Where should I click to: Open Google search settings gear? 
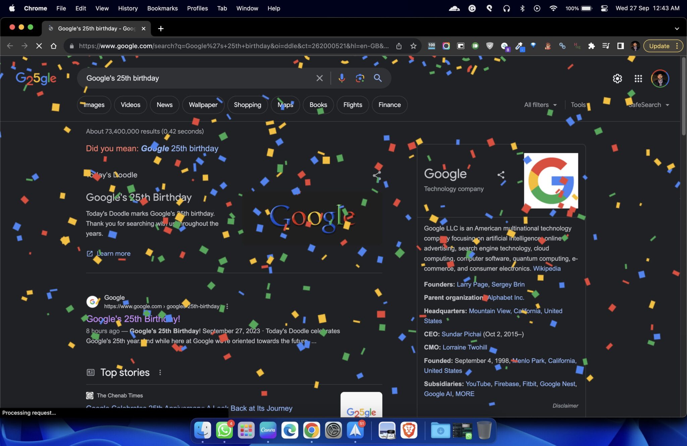pyautogui.click(x=617, y=78)
